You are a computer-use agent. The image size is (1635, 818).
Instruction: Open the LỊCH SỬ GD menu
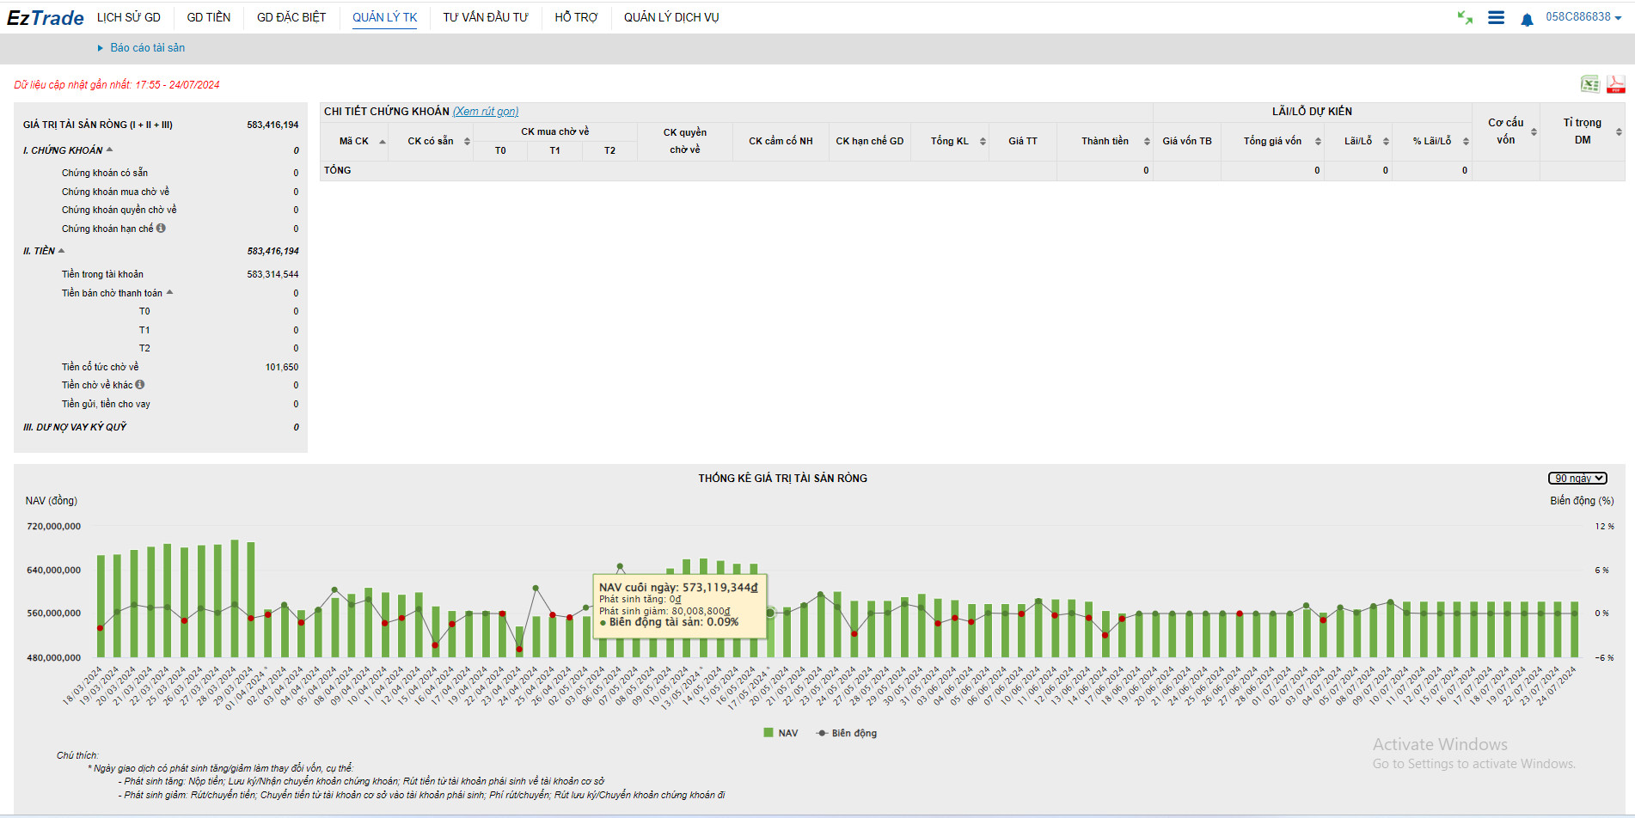tap(129, 17)
